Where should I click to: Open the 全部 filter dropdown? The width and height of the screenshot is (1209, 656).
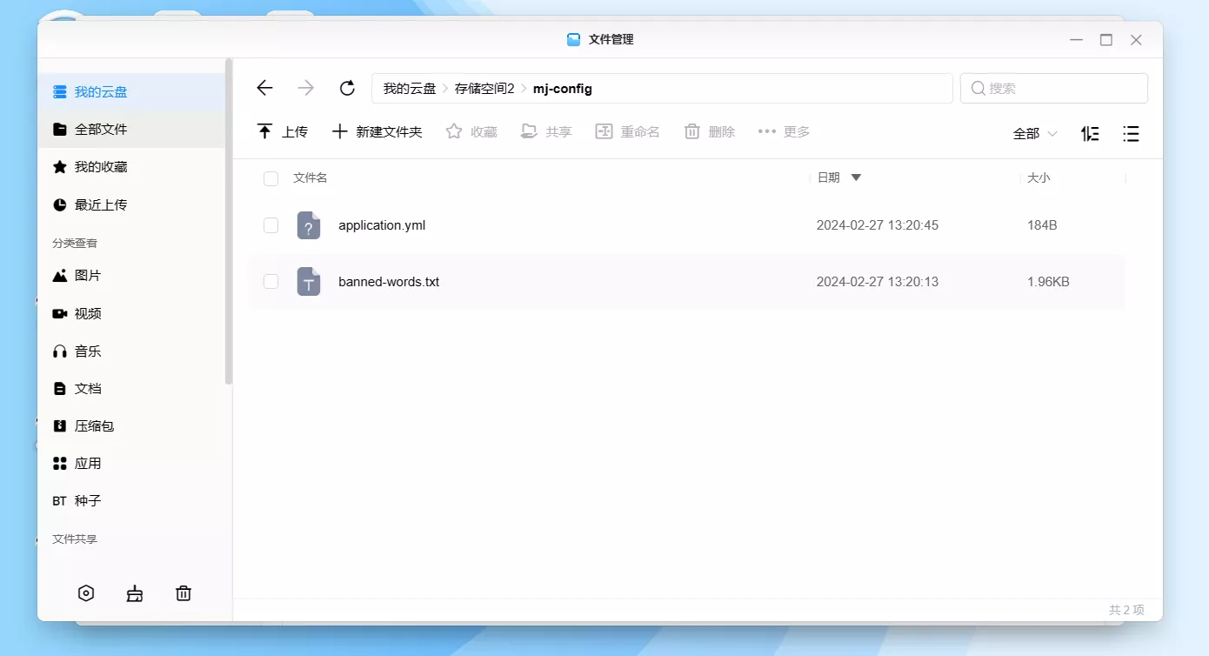coord(1035,133)
